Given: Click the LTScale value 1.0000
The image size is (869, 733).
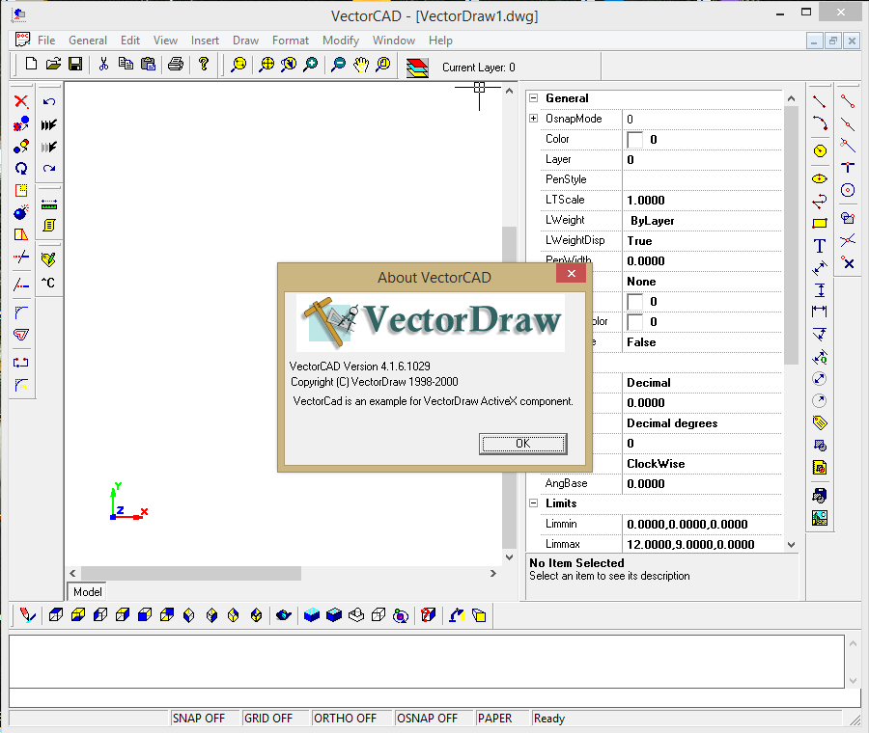Looking at the screenshot, I should coord(702,201).
